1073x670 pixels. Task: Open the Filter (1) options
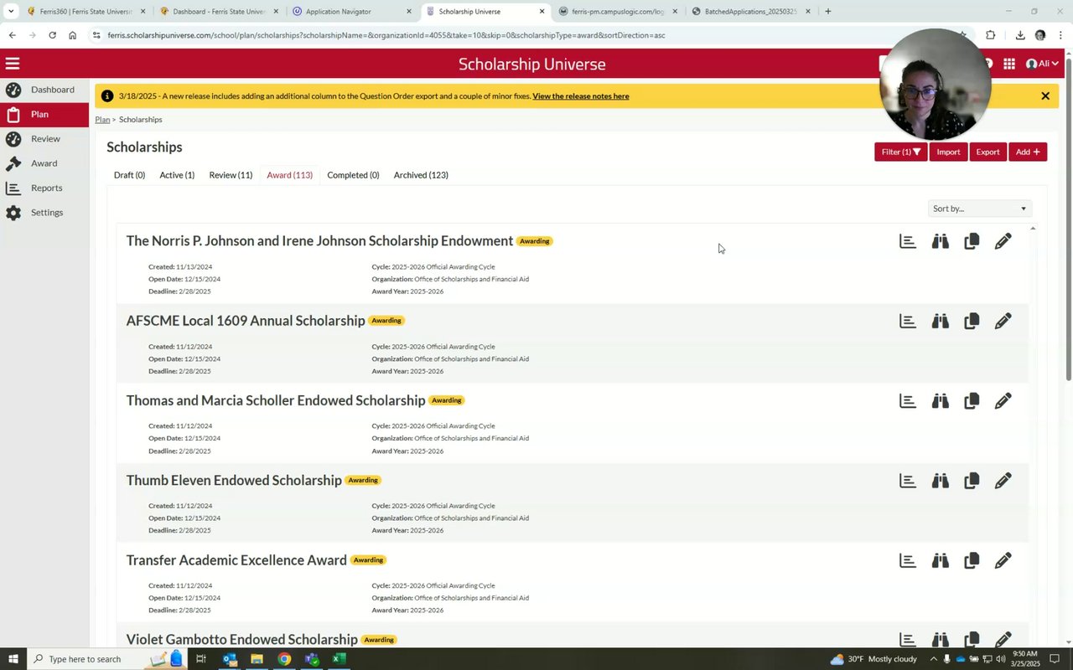(x=900, y=152)
